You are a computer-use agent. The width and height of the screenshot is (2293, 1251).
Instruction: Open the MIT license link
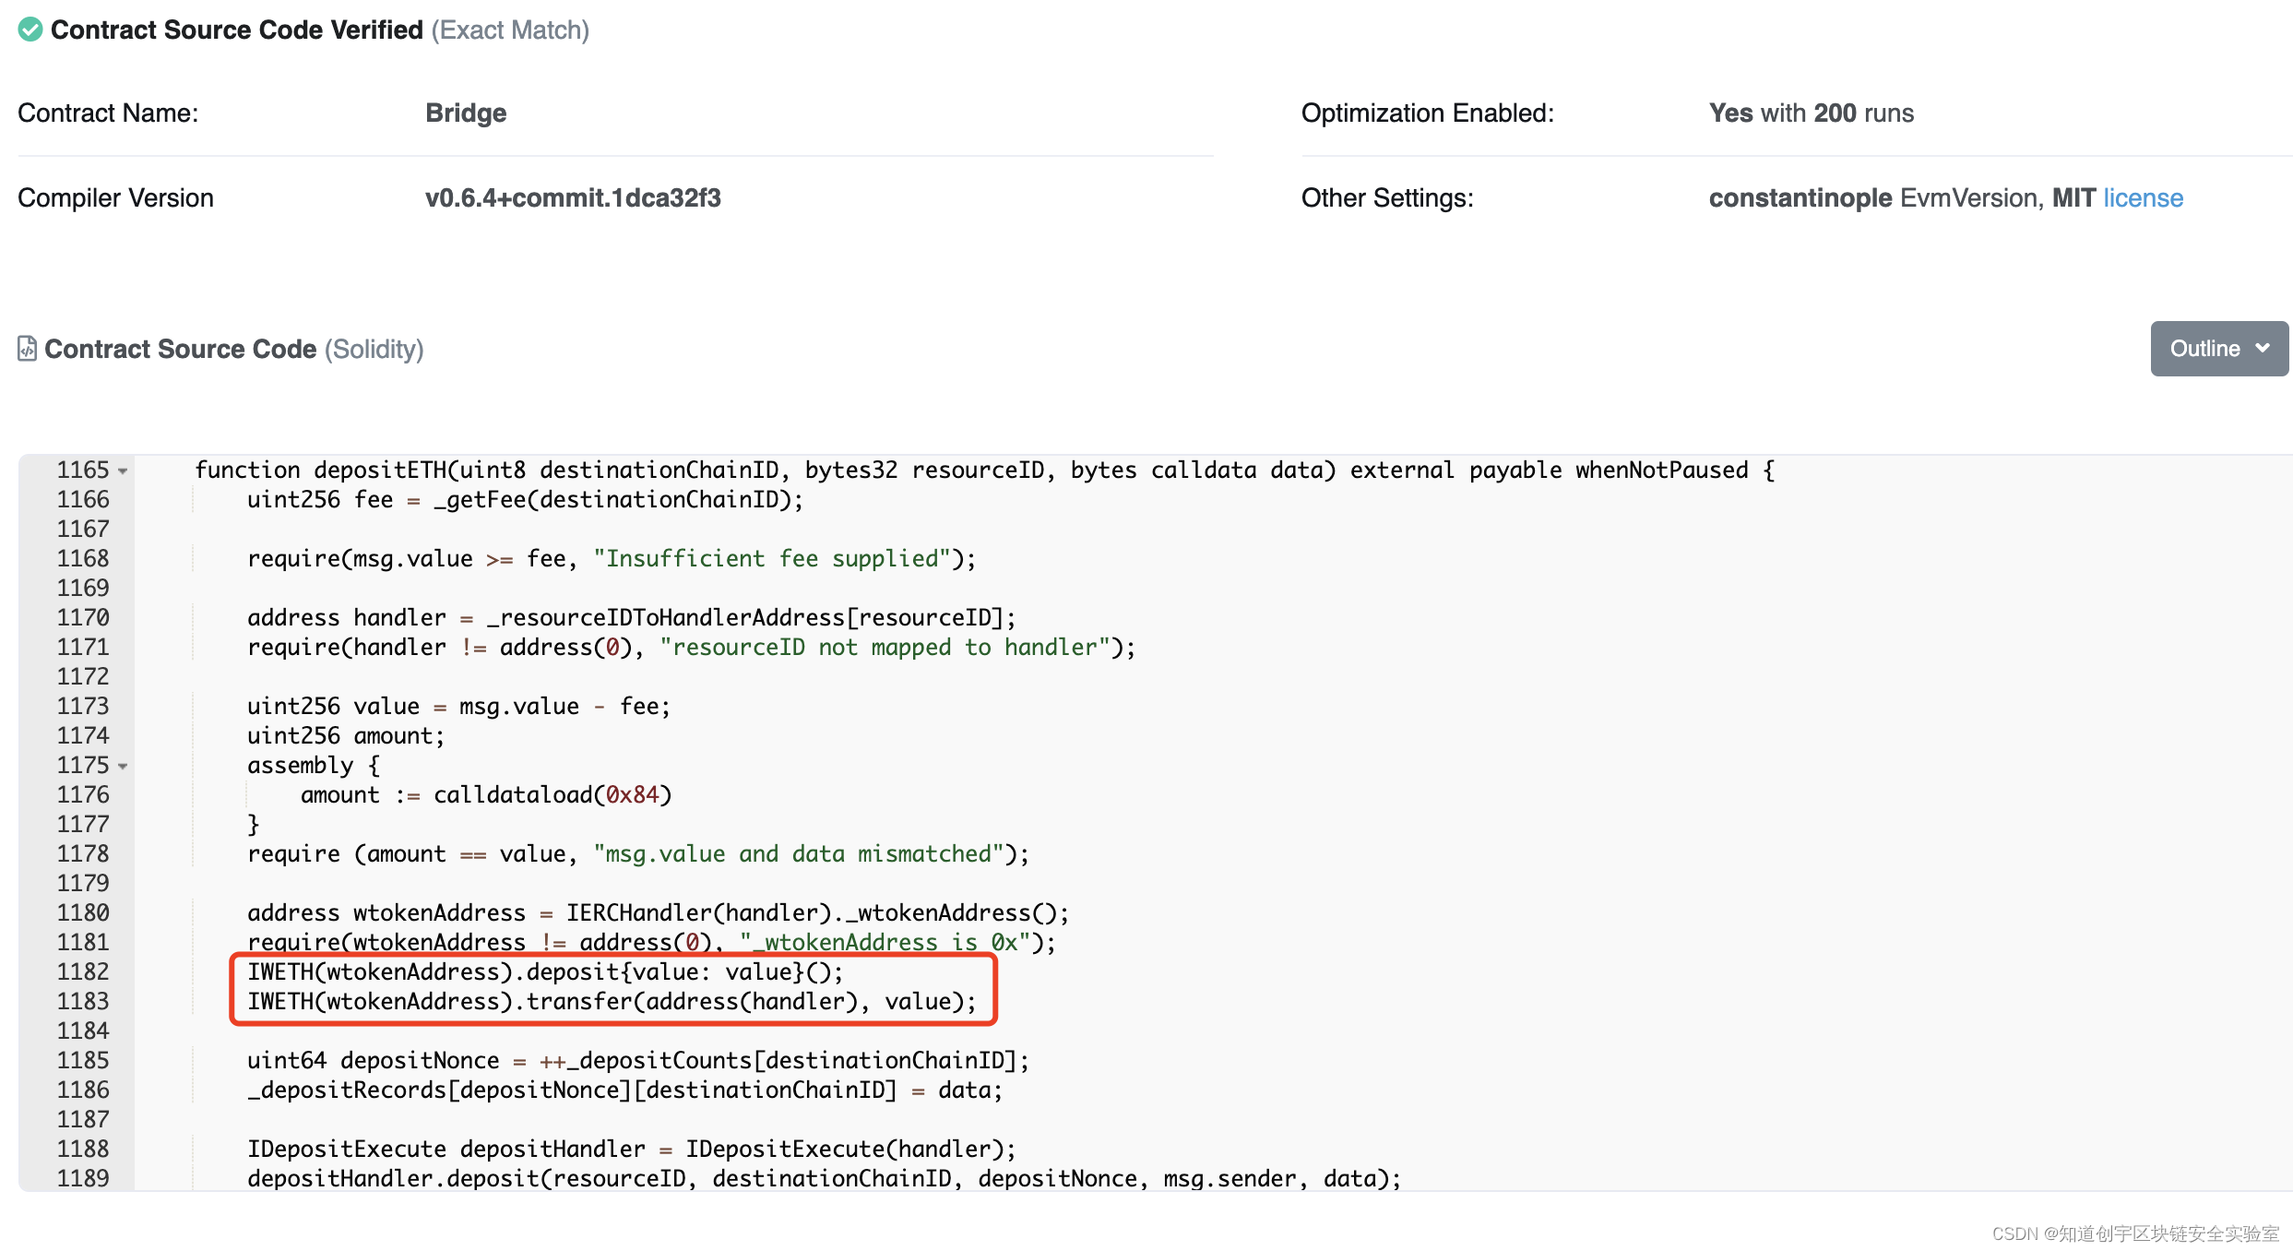coord(2142,197)
